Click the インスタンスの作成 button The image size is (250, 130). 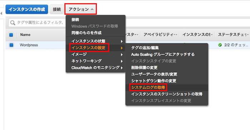27,9
